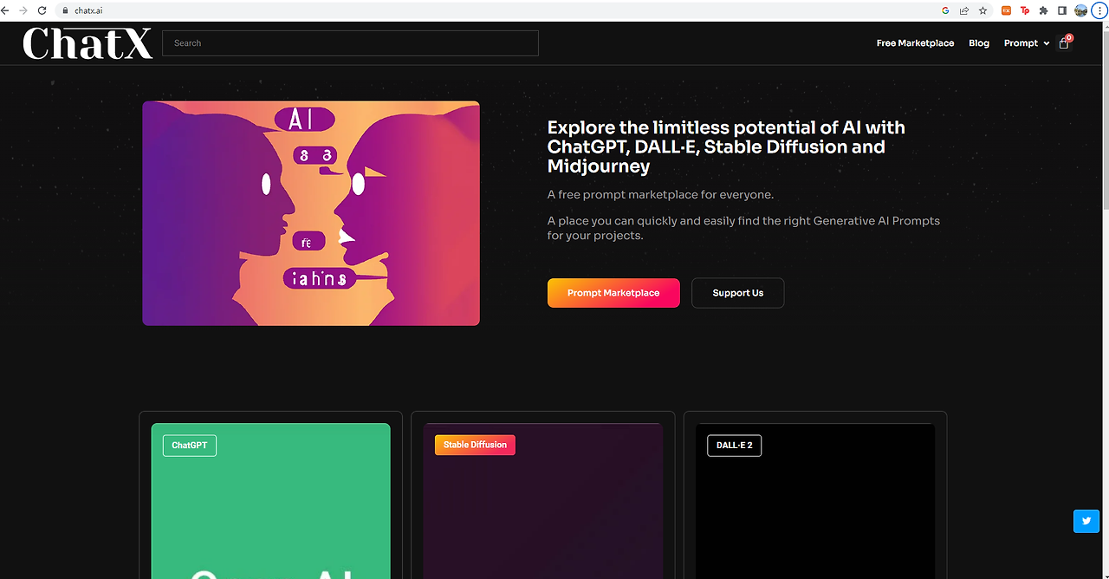Click the 'A place you can quickly' paragraph
The height and width of the screenshot is (579, 1109).
coord(743,228)
